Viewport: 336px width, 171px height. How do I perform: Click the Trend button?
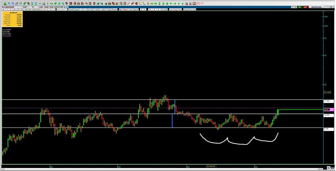tap(71, 9)
